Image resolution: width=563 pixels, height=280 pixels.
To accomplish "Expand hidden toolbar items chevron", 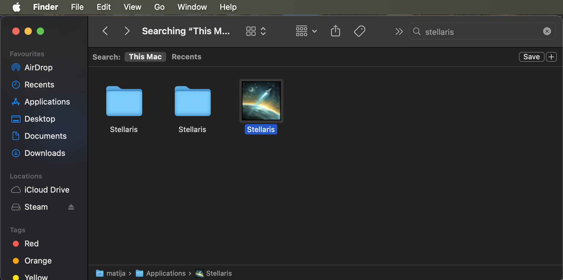I will click(x=399, y=31).
